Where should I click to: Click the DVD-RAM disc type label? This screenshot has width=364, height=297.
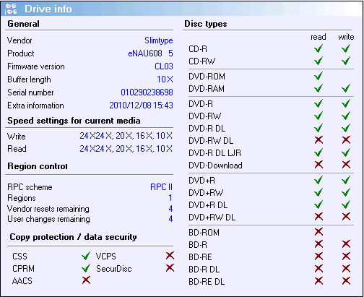point(207,89)
